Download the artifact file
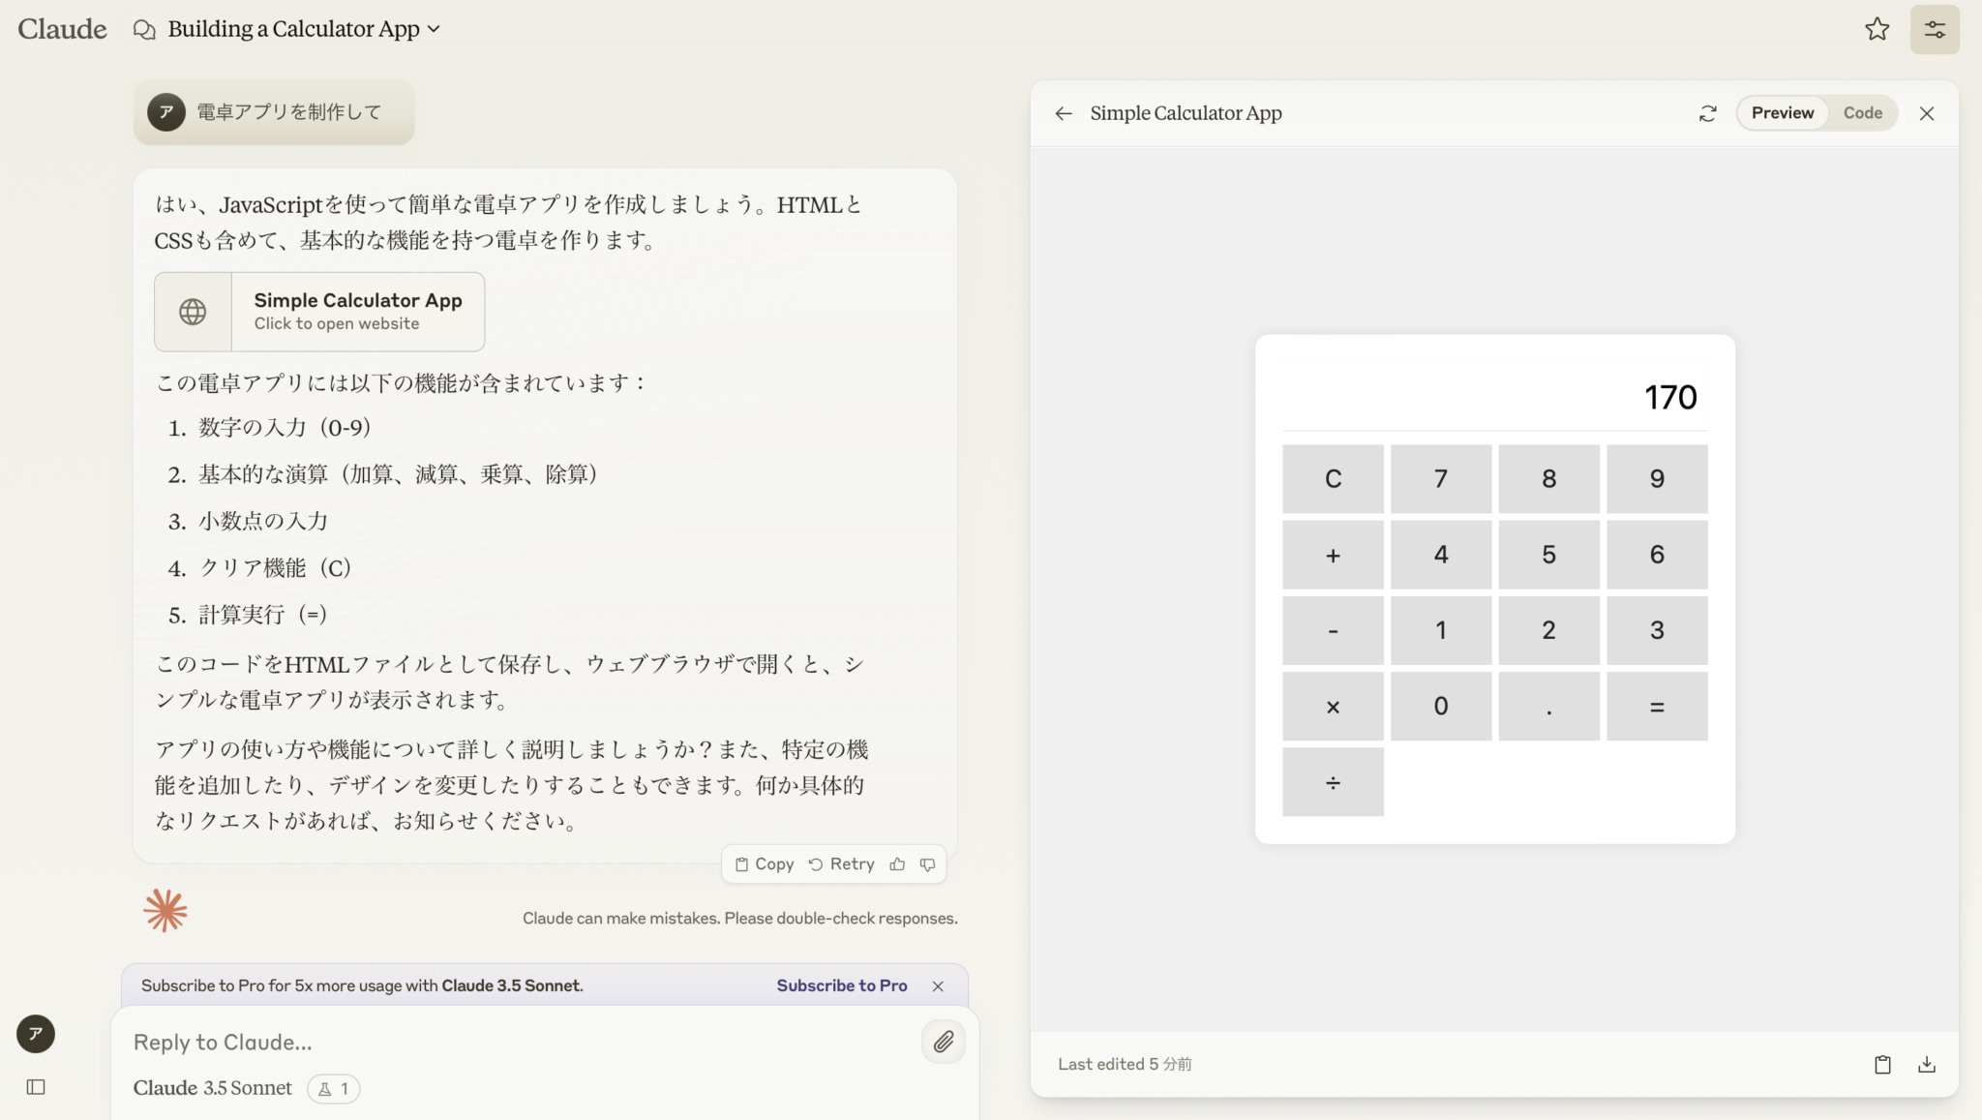This screenshot has width=1982, height=1120. pyautogui.click(x=1926, y=1064)
